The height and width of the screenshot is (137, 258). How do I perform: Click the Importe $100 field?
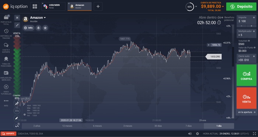click(x=246, y=20)
